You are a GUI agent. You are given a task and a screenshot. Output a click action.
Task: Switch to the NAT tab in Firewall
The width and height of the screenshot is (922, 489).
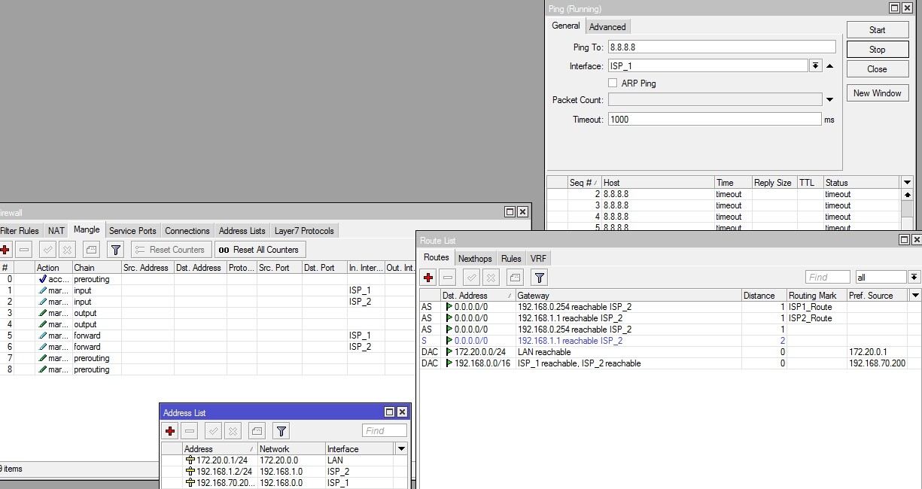pyautogui.click(x=56, y=231)
